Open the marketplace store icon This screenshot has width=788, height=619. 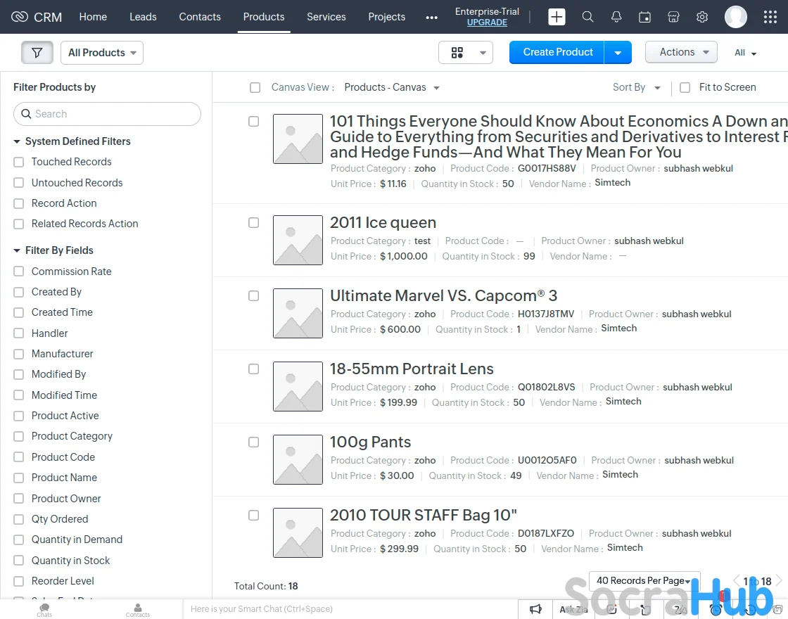(673, 17)
